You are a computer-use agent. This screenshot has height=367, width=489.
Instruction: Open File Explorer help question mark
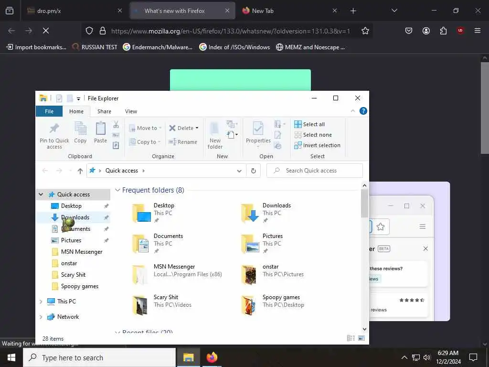pos(363,111)
